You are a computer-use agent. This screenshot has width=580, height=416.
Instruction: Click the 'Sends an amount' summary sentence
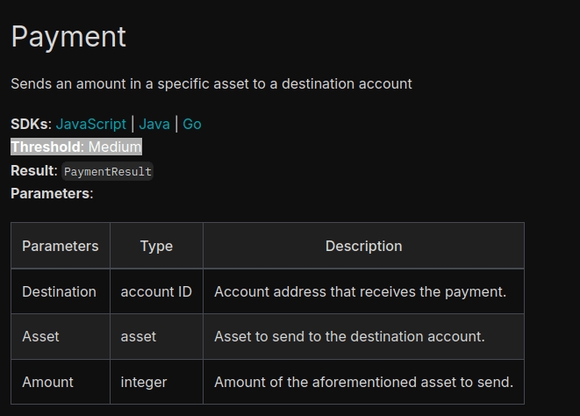point(211,83)
